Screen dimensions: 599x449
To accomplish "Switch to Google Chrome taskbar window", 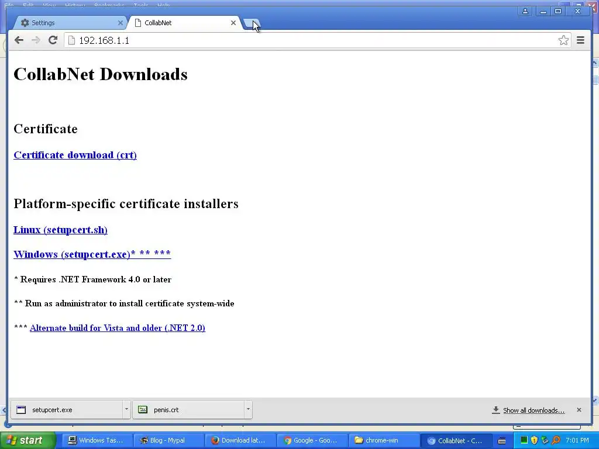I will tap(311, 440).
